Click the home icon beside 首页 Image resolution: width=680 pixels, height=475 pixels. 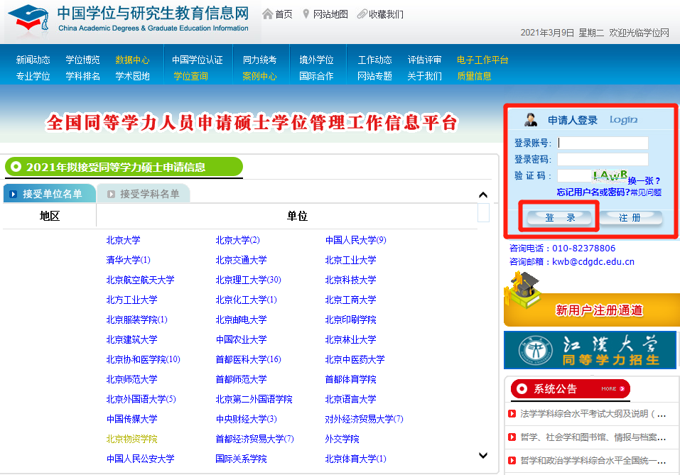point(268,14)
